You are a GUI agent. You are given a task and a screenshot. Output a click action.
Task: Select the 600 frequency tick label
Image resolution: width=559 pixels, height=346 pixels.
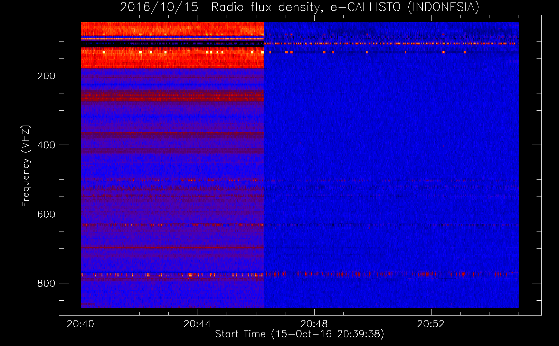(46, 215)
